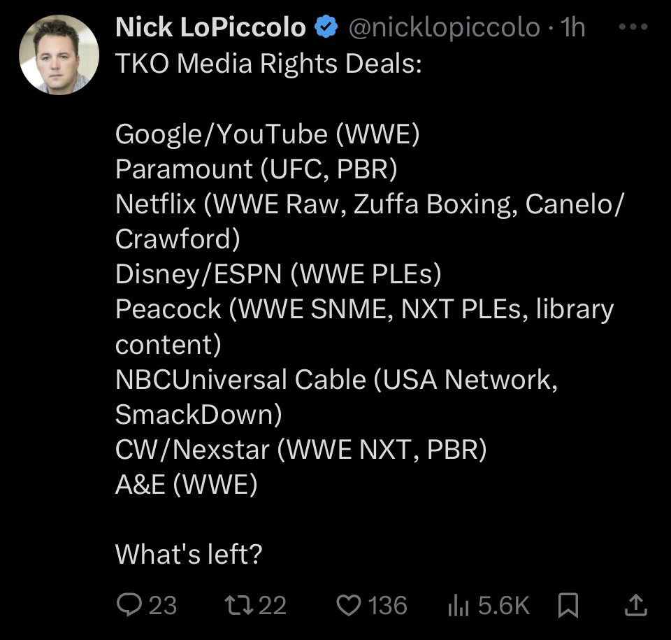Toggle the repost arrows icon
The width and height of the screenshot is (671, 640).
(236, 605)
